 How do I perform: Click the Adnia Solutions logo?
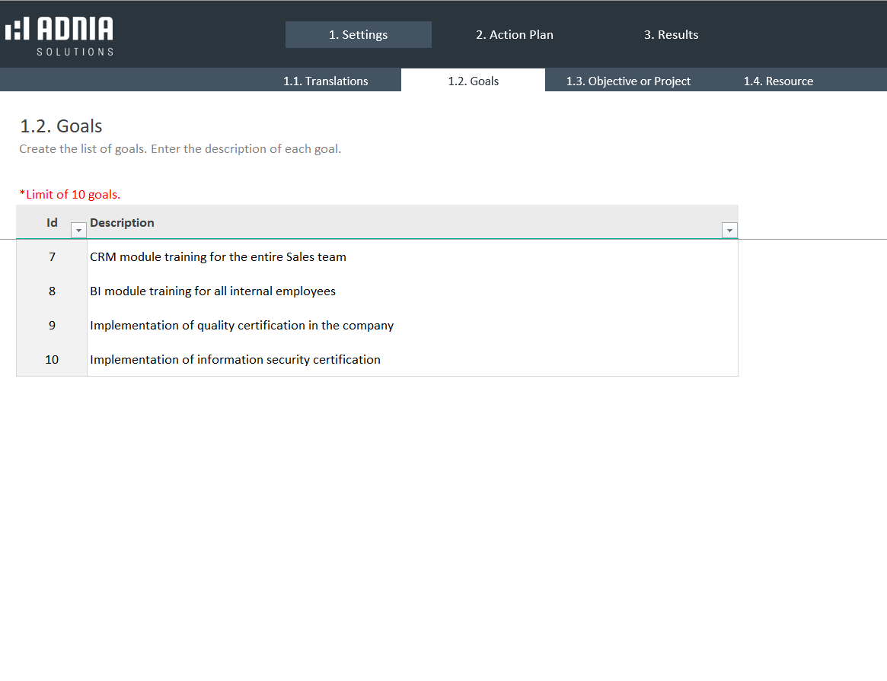coord(59,35)
